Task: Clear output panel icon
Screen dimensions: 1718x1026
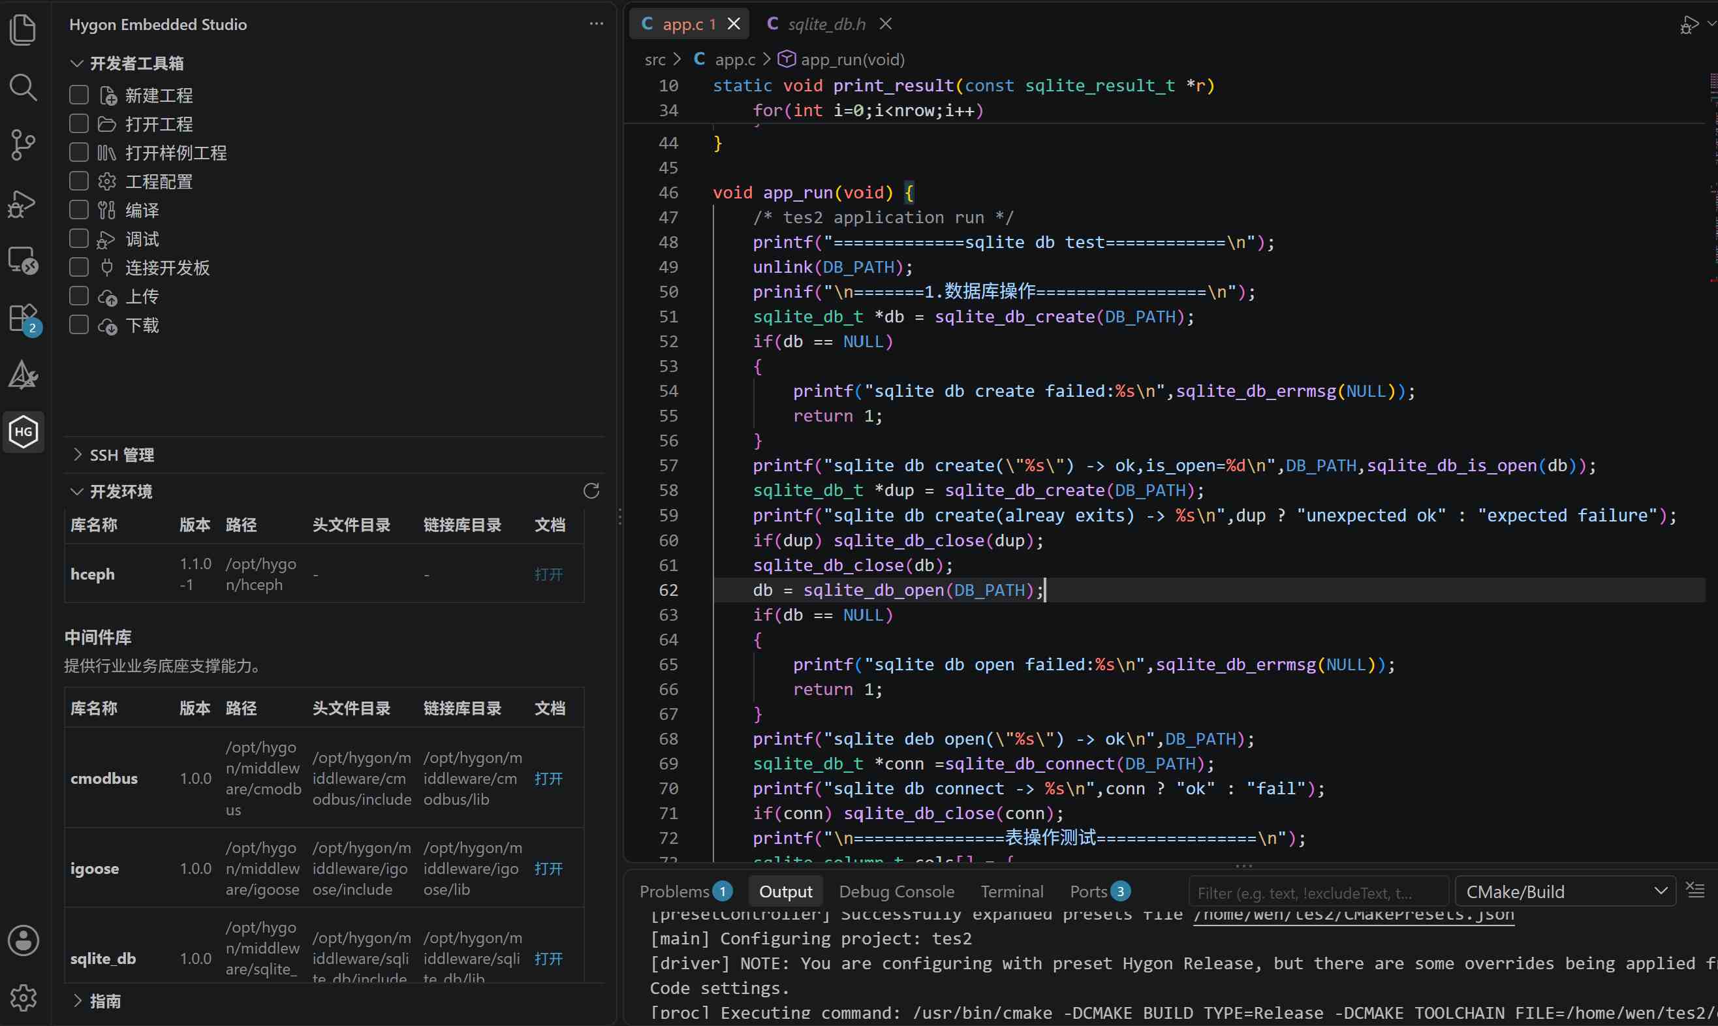Action: click(1695, 890)
